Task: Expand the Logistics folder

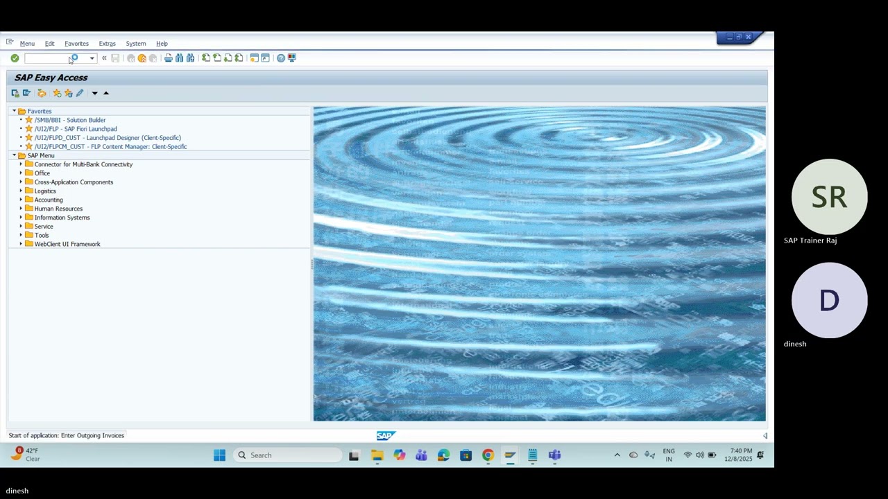Action: (x=21, y=191)
